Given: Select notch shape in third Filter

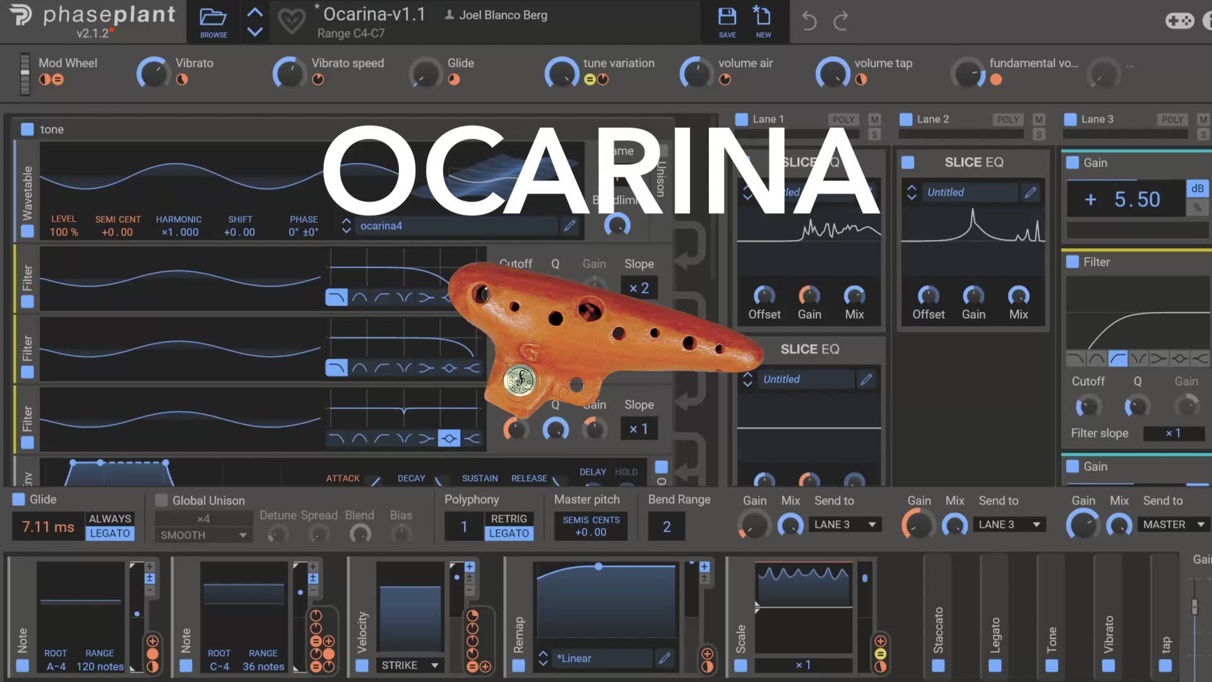Looking at the screenshot, I should pos(404,438).
